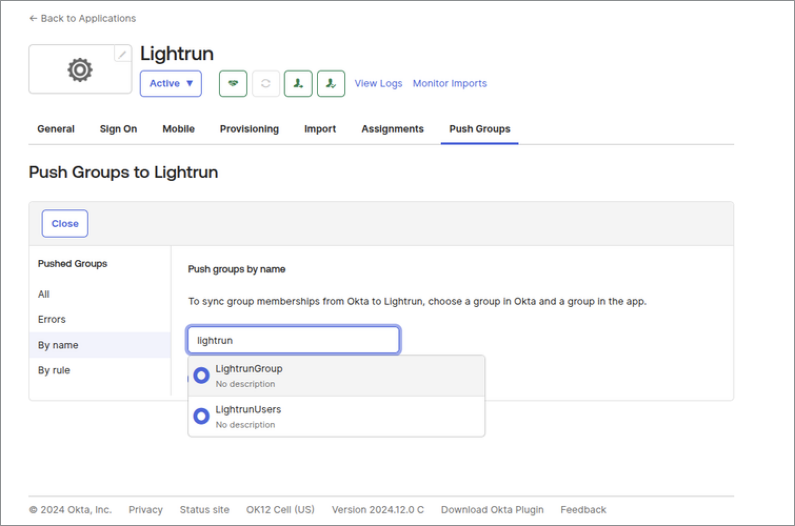795x526 pixels.
Task: Open the Active status dropdown
Action: click(171, 84)
